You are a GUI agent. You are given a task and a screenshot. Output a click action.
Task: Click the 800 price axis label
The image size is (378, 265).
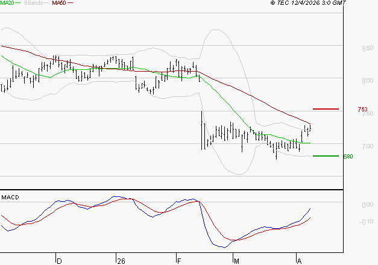coord(368,81)
